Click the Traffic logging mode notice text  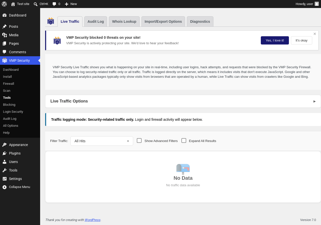(x=127, y=119)
